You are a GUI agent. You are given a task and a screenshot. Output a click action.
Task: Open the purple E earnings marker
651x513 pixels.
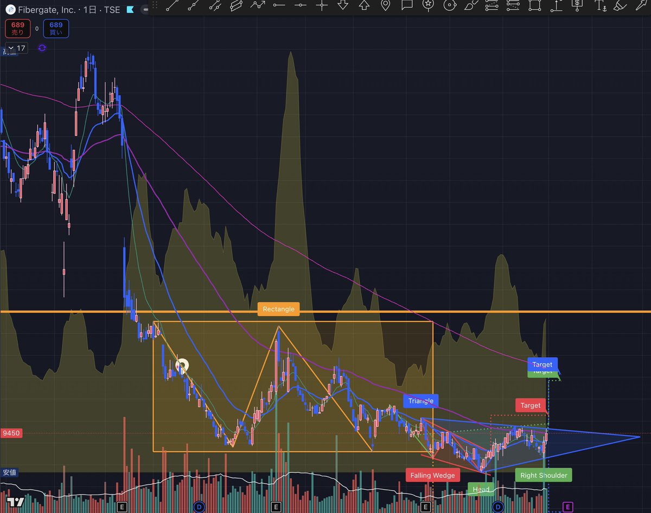pos(567,507)
